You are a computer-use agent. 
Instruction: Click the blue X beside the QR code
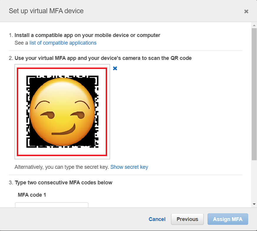tap(115, 68)
